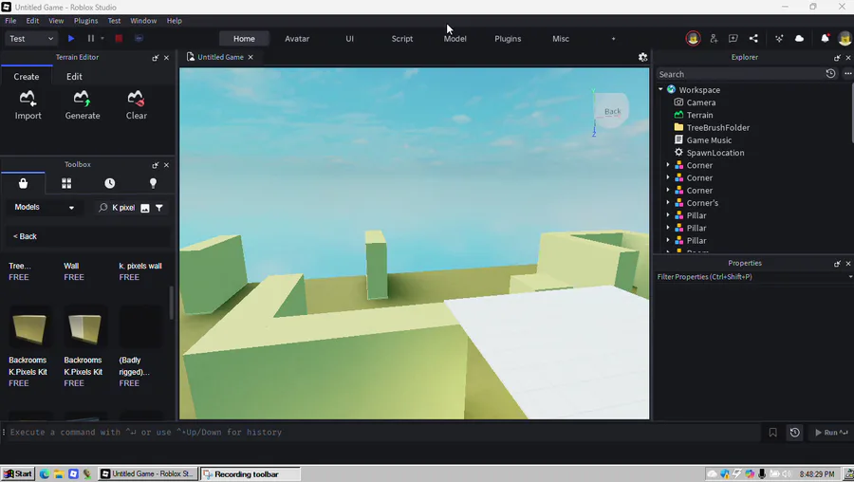Open the Script ribbon tab

click(x=402, y=39)
